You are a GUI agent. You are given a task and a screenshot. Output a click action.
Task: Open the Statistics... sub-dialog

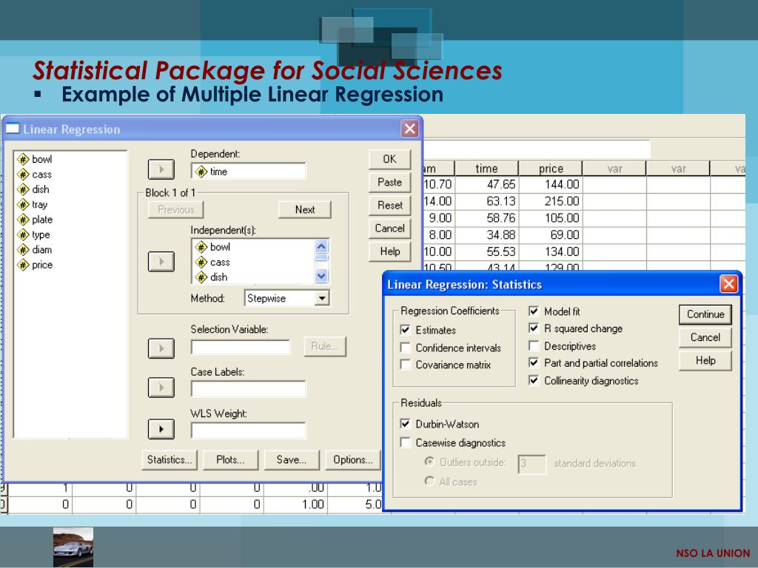[170, 460]
